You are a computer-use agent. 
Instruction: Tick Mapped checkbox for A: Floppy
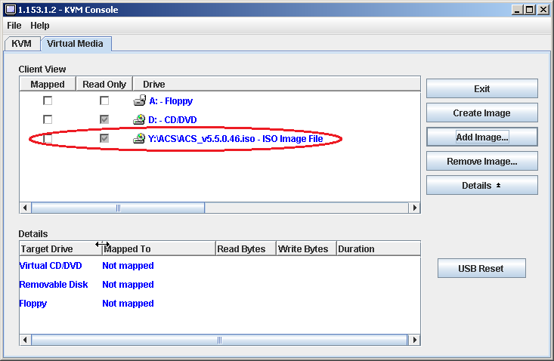pyautogui.click(x=48, y=100)
